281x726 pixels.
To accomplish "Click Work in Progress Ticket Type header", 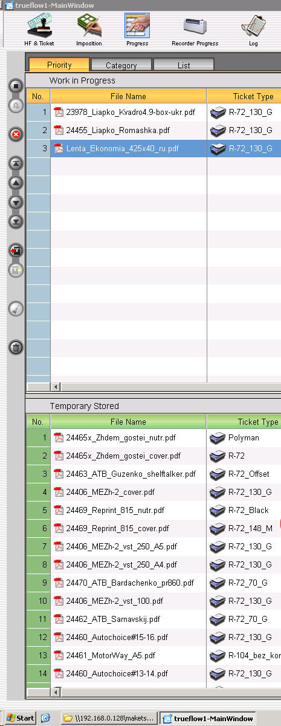I will 244,96.
